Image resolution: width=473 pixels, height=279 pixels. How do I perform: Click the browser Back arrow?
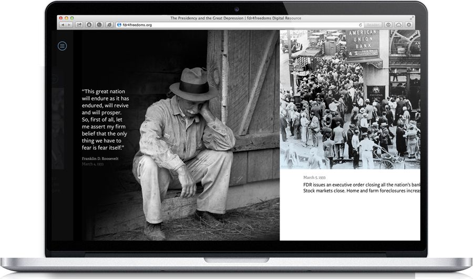pos(63,25)
